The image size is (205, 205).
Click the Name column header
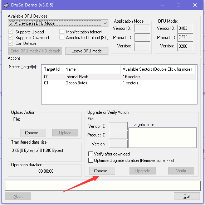pyautogui.click(x=92, y=69)
